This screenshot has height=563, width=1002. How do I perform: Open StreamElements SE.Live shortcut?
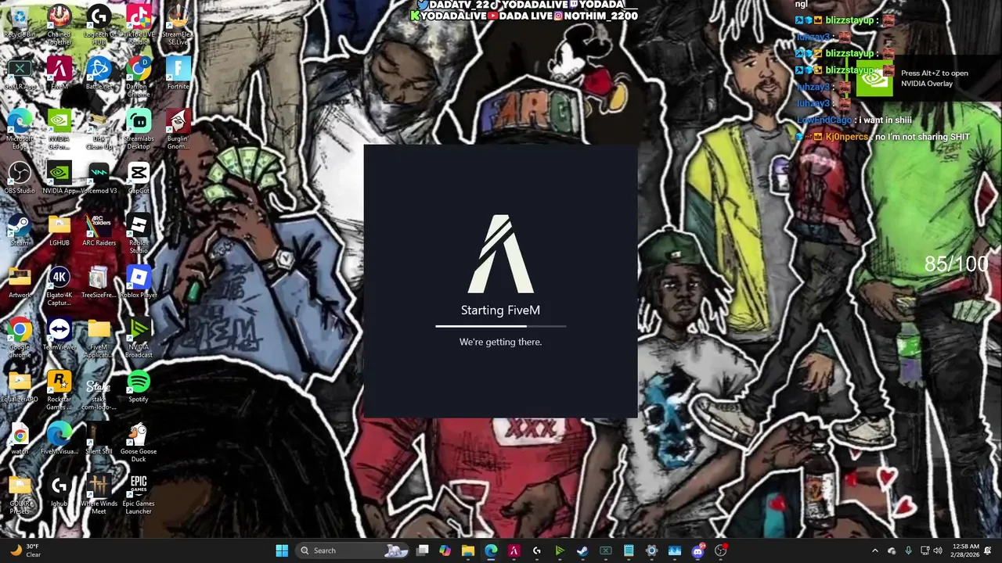tap(178, 25)
